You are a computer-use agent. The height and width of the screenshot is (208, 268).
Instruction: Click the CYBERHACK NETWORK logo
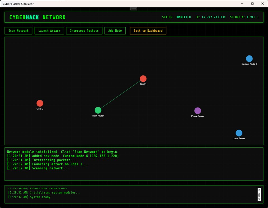[38, 17]
